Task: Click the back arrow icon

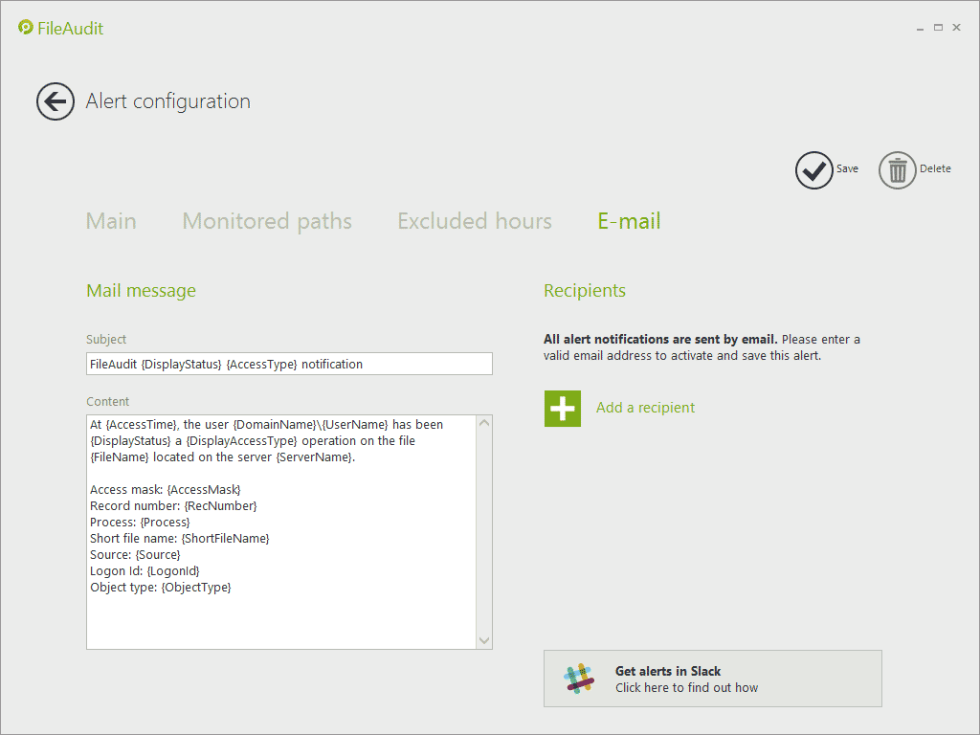Action: pyautogui.click(x=56, y=101)
